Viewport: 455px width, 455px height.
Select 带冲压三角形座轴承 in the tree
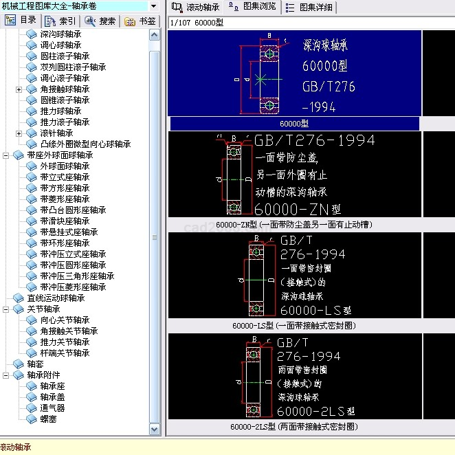77,276
